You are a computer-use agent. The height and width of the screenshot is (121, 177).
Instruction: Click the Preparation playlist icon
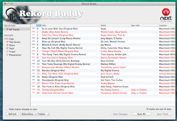pos(7,55)
